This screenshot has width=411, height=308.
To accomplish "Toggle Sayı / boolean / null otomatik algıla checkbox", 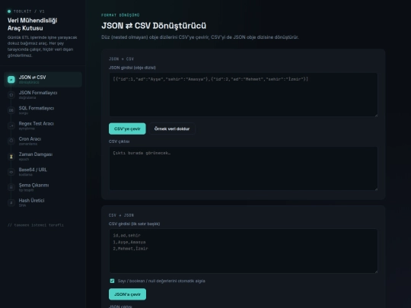I will point(112,281).
